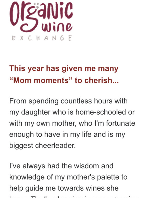Click the gray paw dots above logo's letter g
The width and height of the screenshot is (148, 198).
click(36, 6)
